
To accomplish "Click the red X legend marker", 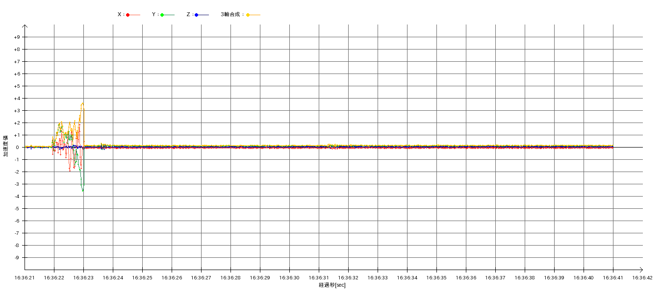I will [x=128, y=15].
